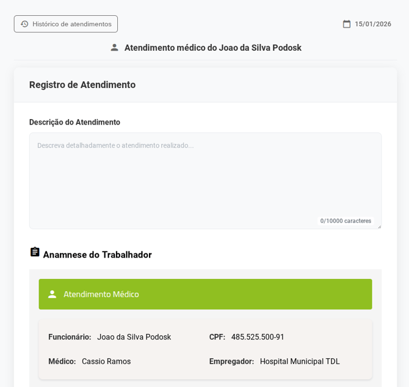Click the CPF number 485.525.500-91
This screenshot has width=409, height=387.
click(x=258, y=337)
